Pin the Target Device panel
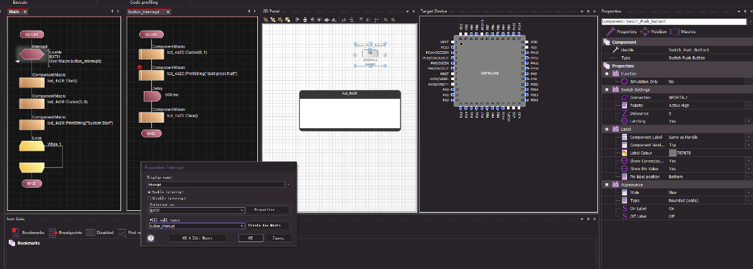Viewport: 753px width, 269px height. 587,11
